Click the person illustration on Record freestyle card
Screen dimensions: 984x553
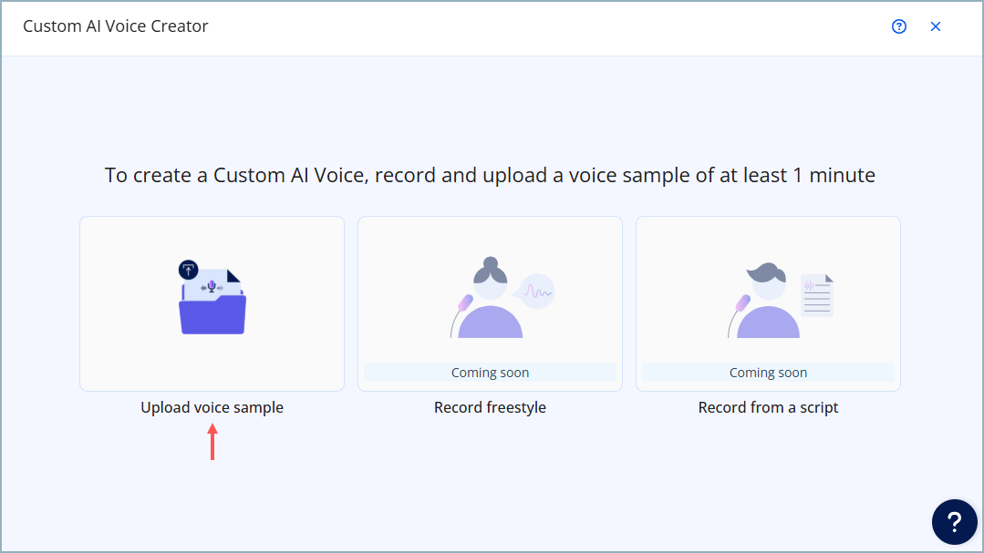(492, 301)
